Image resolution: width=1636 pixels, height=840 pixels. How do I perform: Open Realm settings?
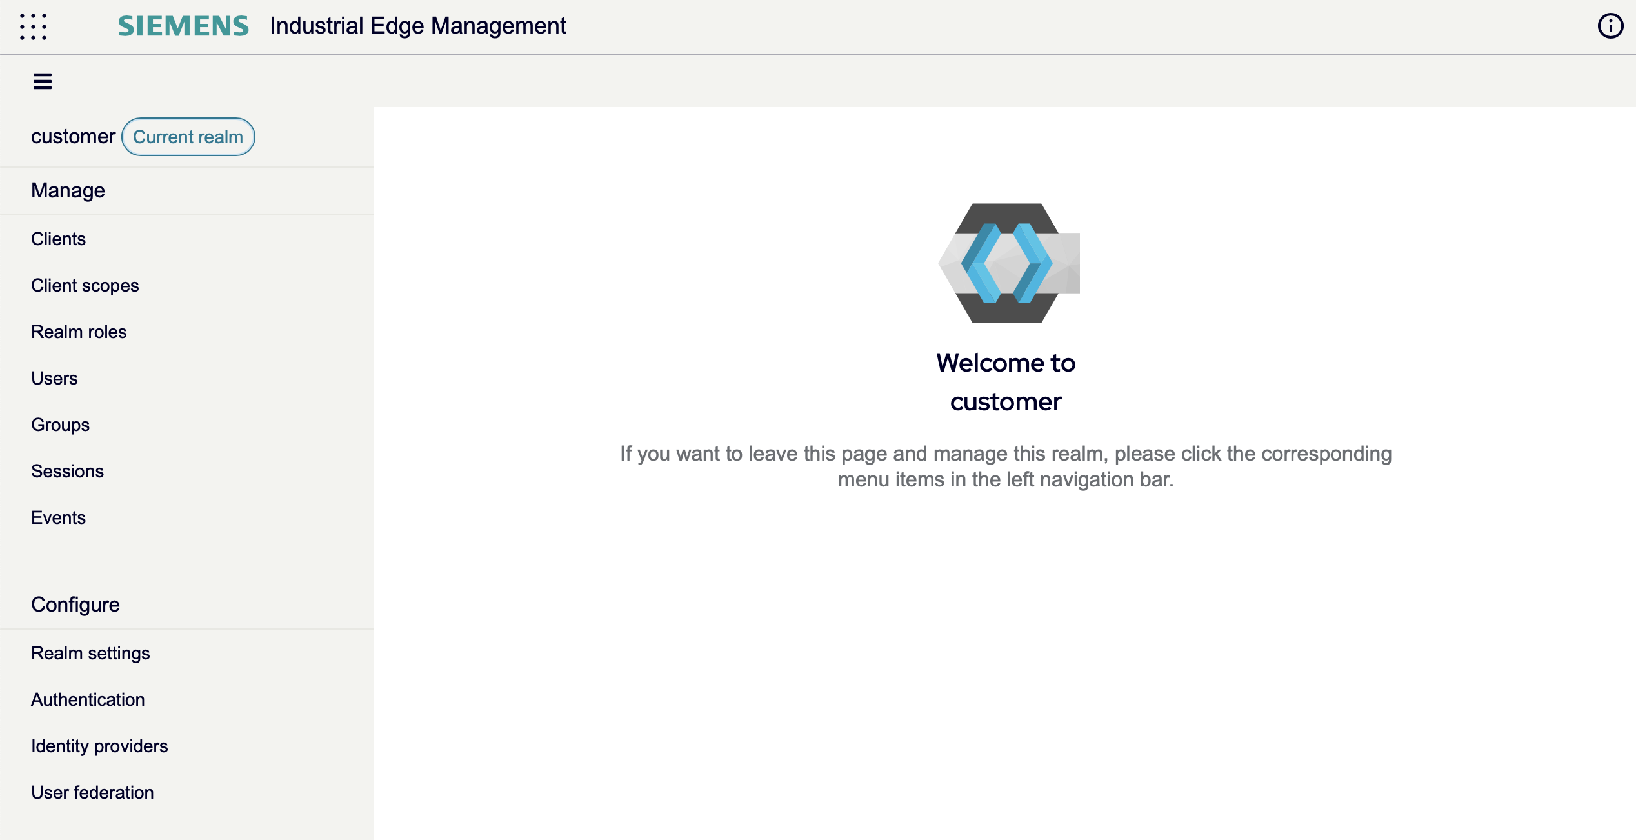pos(90,653)
